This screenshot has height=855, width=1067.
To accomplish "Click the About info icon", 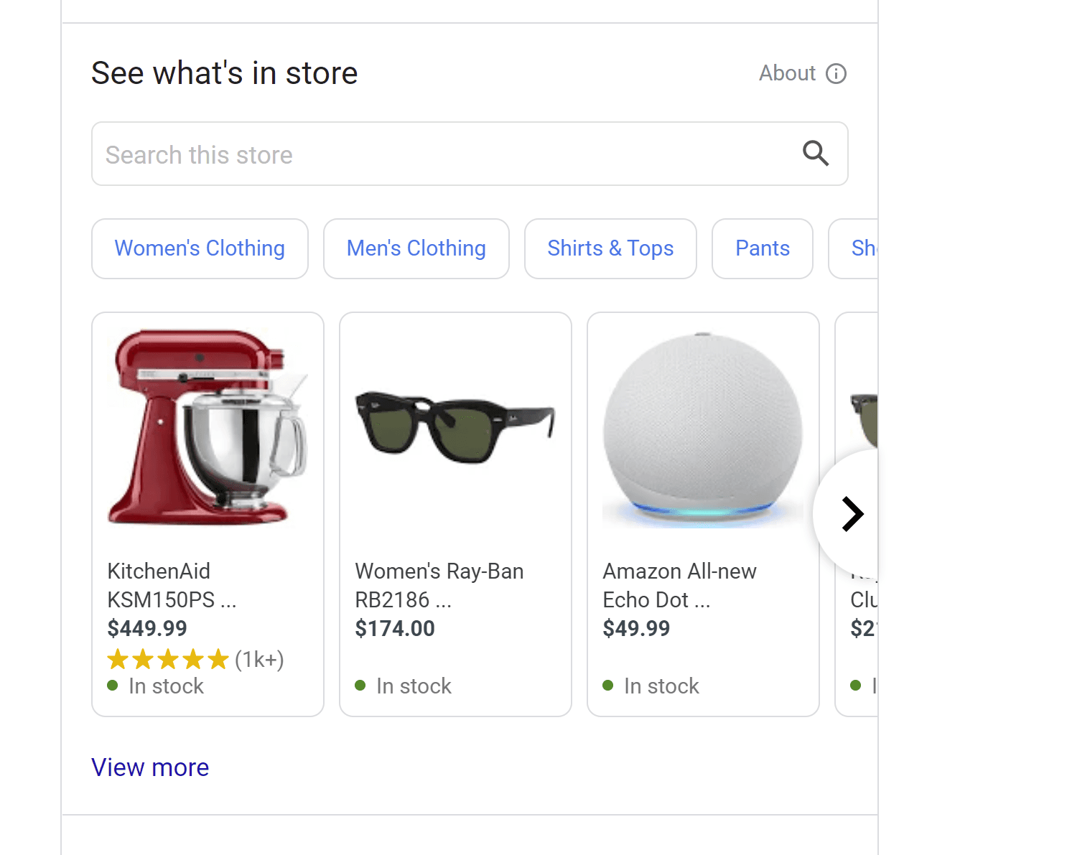I will click(x=836, y=73).
